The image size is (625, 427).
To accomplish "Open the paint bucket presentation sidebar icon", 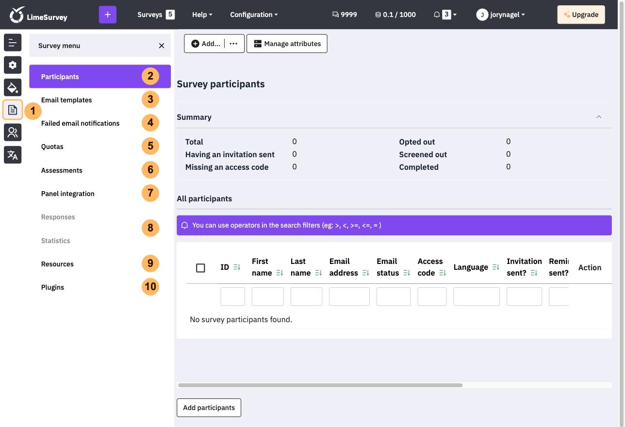I will (13, 87).
